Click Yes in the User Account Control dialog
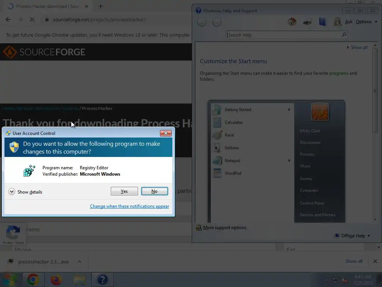Image resolution: width=382 pixels, height=287 pixels. (124, 191)
